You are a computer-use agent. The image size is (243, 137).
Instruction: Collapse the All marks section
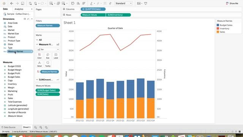37,40
